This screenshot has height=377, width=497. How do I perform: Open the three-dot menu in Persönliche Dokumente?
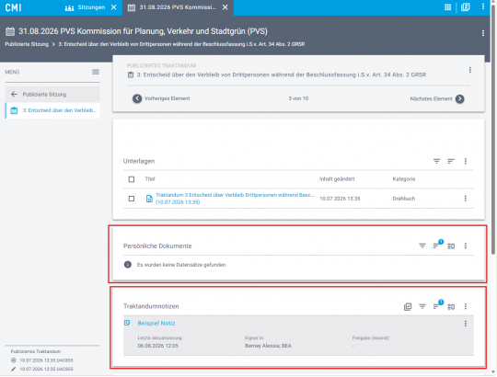466,246
